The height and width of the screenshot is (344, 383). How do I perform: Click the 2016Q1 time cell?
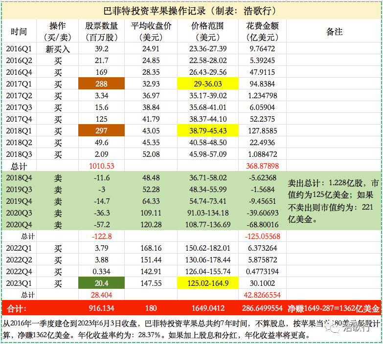click(19, 48)
